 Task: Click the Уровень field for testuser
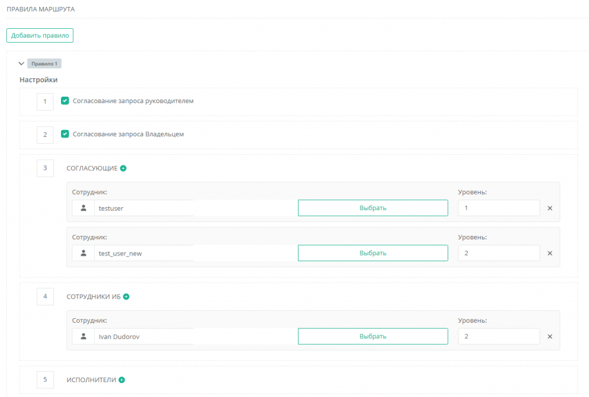click(498, 208)
